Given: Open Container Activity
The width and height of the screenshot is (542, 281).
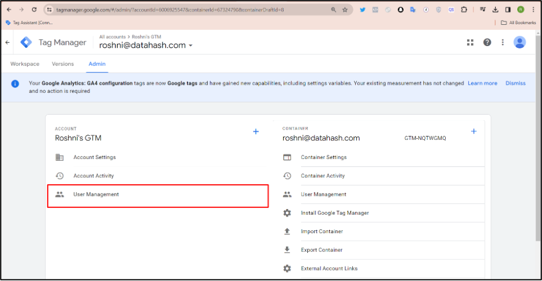Looking at the screenshot, I should 322,176.
